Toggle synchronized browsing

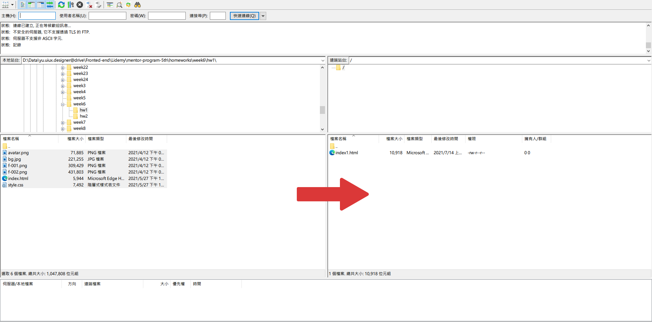coord(128,5)
